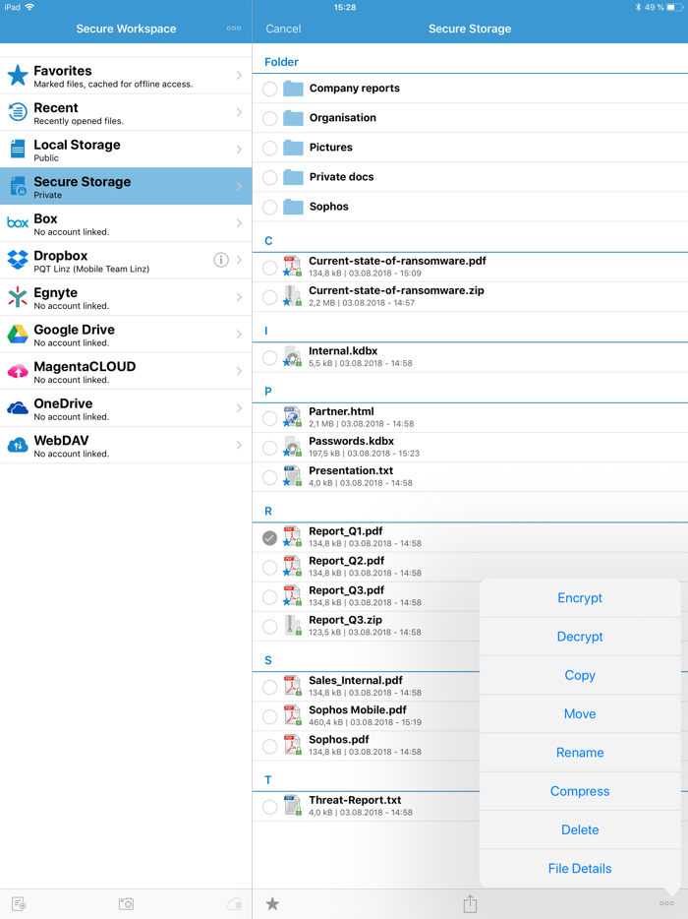Tap the Secure Storage lock icon
This screenshot has height=919, width=688.
pos(18,186)
